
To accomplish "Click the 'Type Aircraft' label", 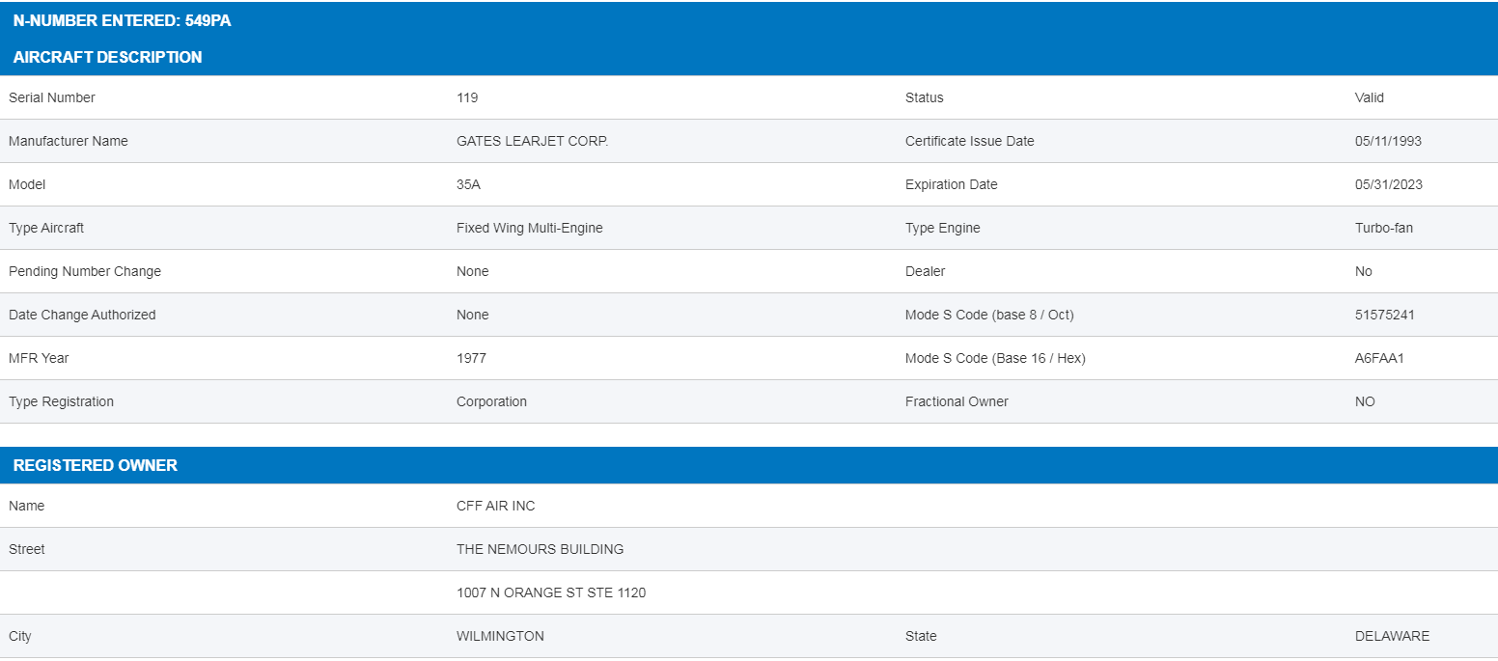I will [46, 228].
